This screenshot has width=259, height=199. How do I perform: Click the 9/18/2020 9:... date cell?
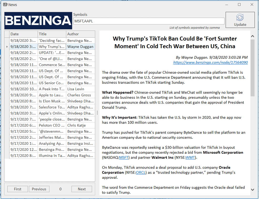click(x=23, y=95)
